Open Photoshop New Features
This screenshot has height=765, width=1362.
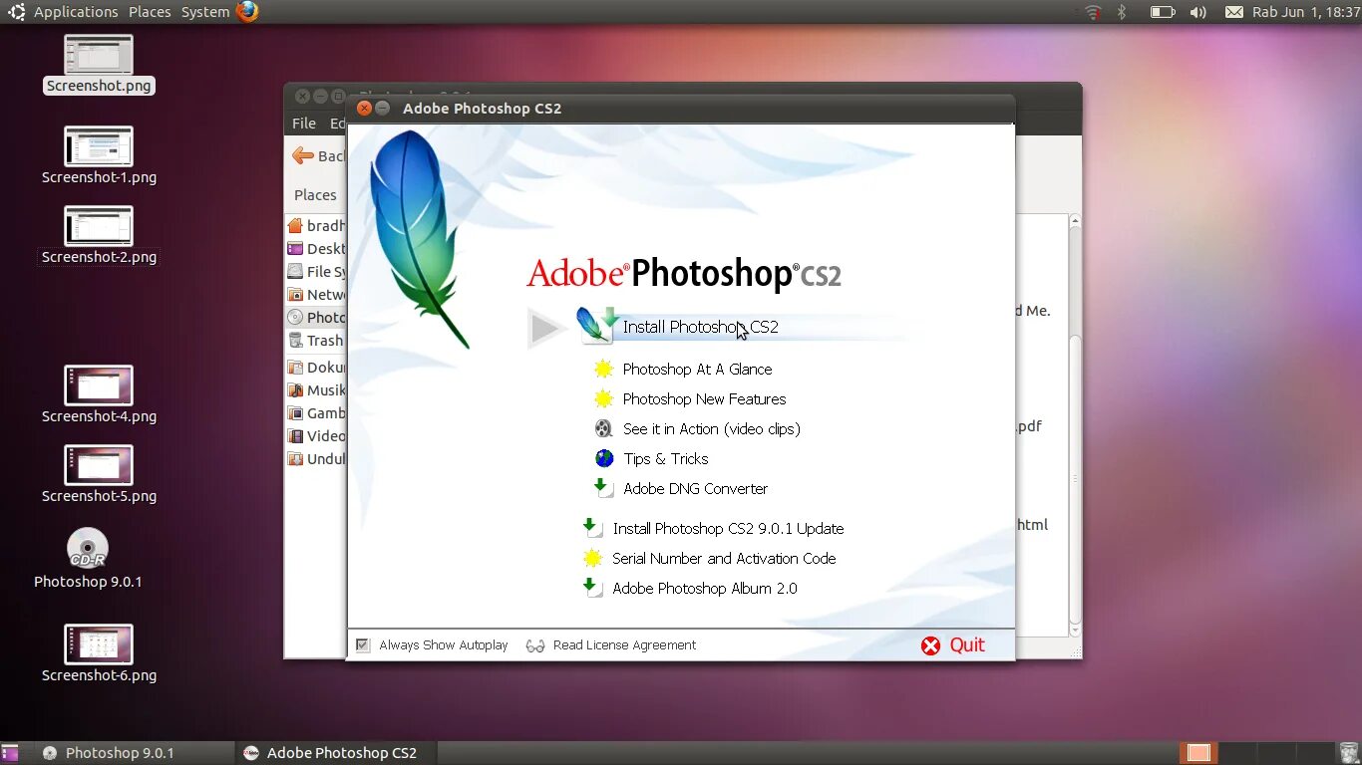[x=704, y=398]
